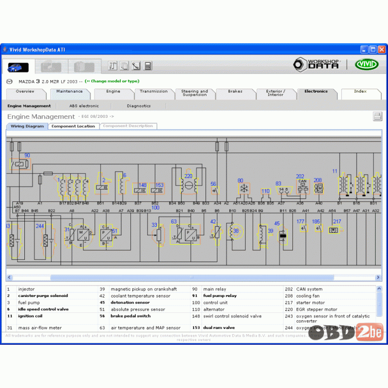Select starter motor 217 symbol
This screenshot has width=388, height=388.
[x=334, y=230]
